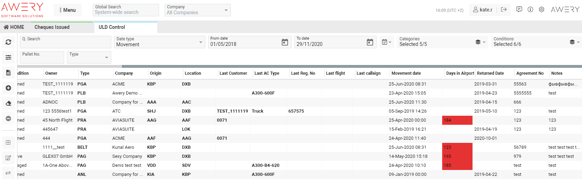
Task: Switch to the Cheques Issued tab
Action: tap(52, 27)
